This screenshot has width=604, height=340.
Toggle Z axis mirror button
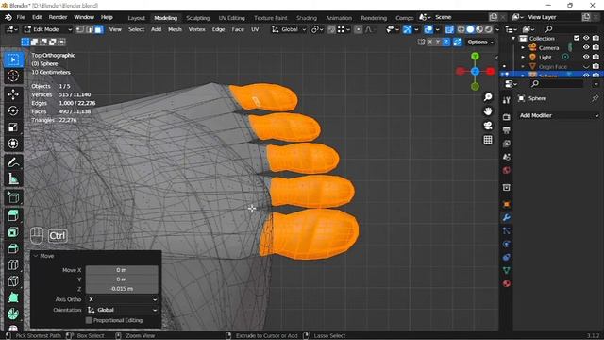446,42
